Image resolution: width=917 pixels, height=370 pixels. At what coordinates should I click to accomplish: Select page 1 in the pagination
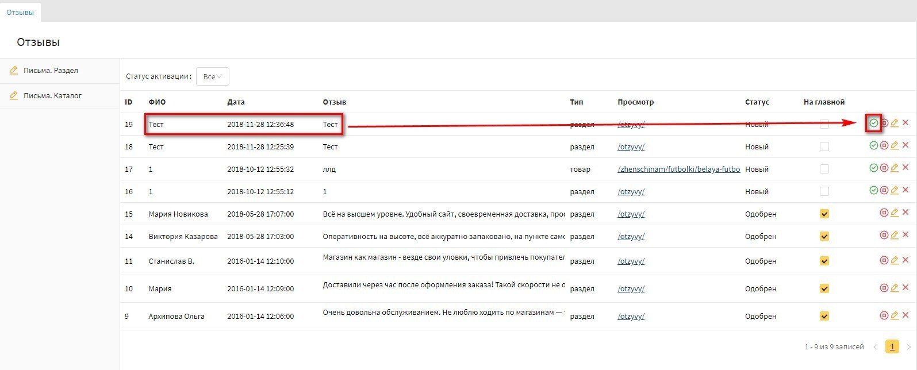[x=892, y=346]
